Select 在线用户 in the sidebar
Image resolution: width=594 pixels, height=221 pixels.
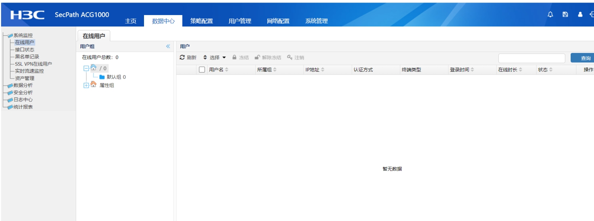24,42
